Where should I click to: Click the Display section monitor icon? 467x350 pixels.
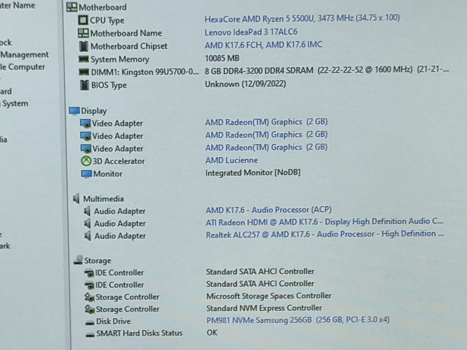(x=74, y=111)
